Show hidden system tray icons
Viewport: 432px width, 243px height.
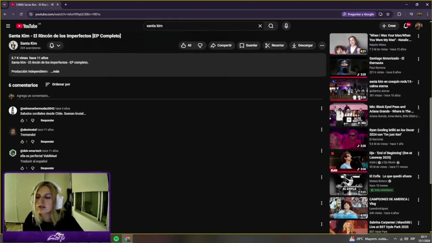pos(395,239)
